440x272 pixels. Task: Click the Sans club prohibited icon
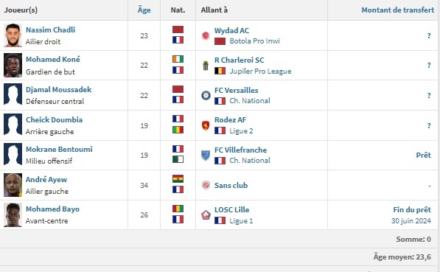tap(206, 185)
